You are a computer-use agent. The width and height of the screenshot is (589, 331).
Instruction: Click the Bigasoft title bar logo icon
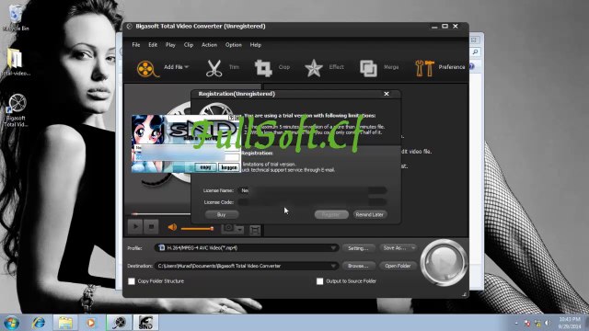[129, 27]
